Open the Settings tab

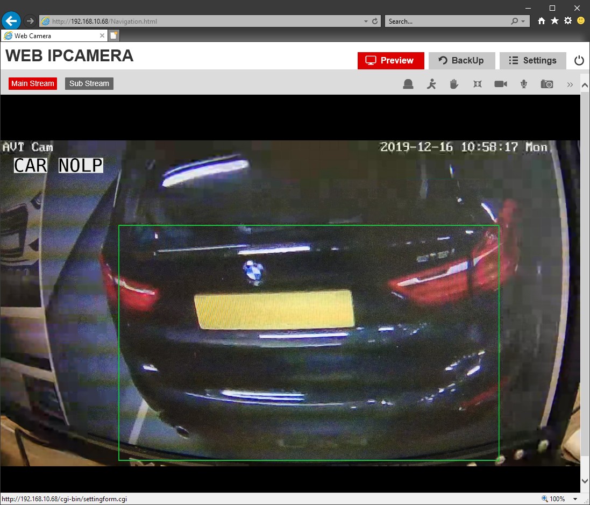coord(533,61)
